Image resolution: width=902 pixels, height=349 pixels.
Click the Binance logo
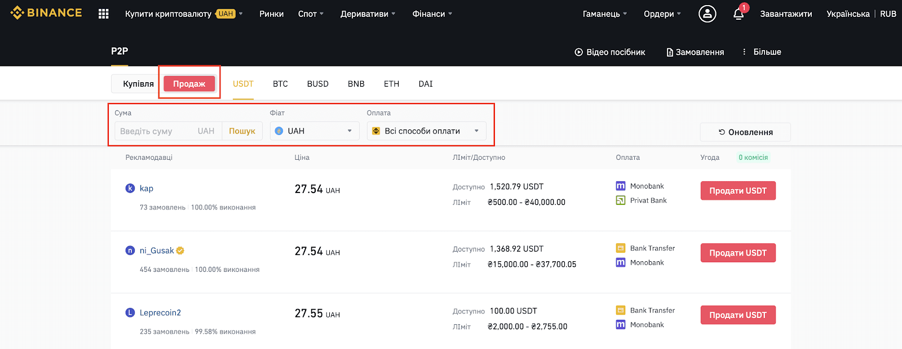[46, 12]
